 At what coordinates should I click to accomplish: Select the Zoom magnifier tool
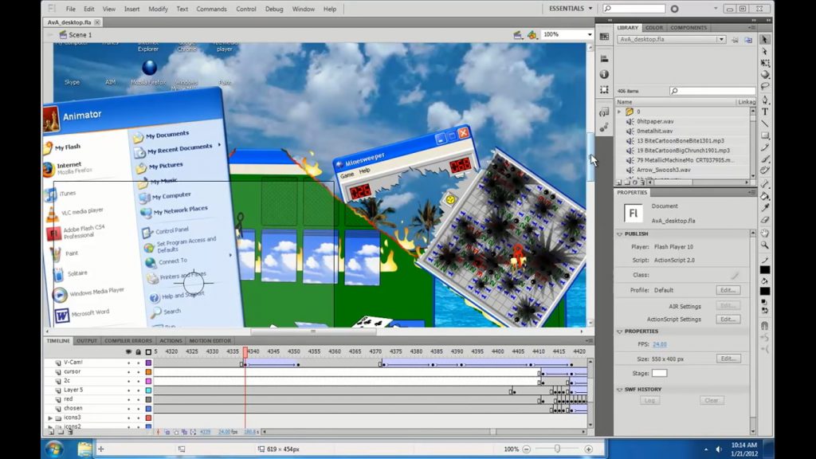coord(764,245)
